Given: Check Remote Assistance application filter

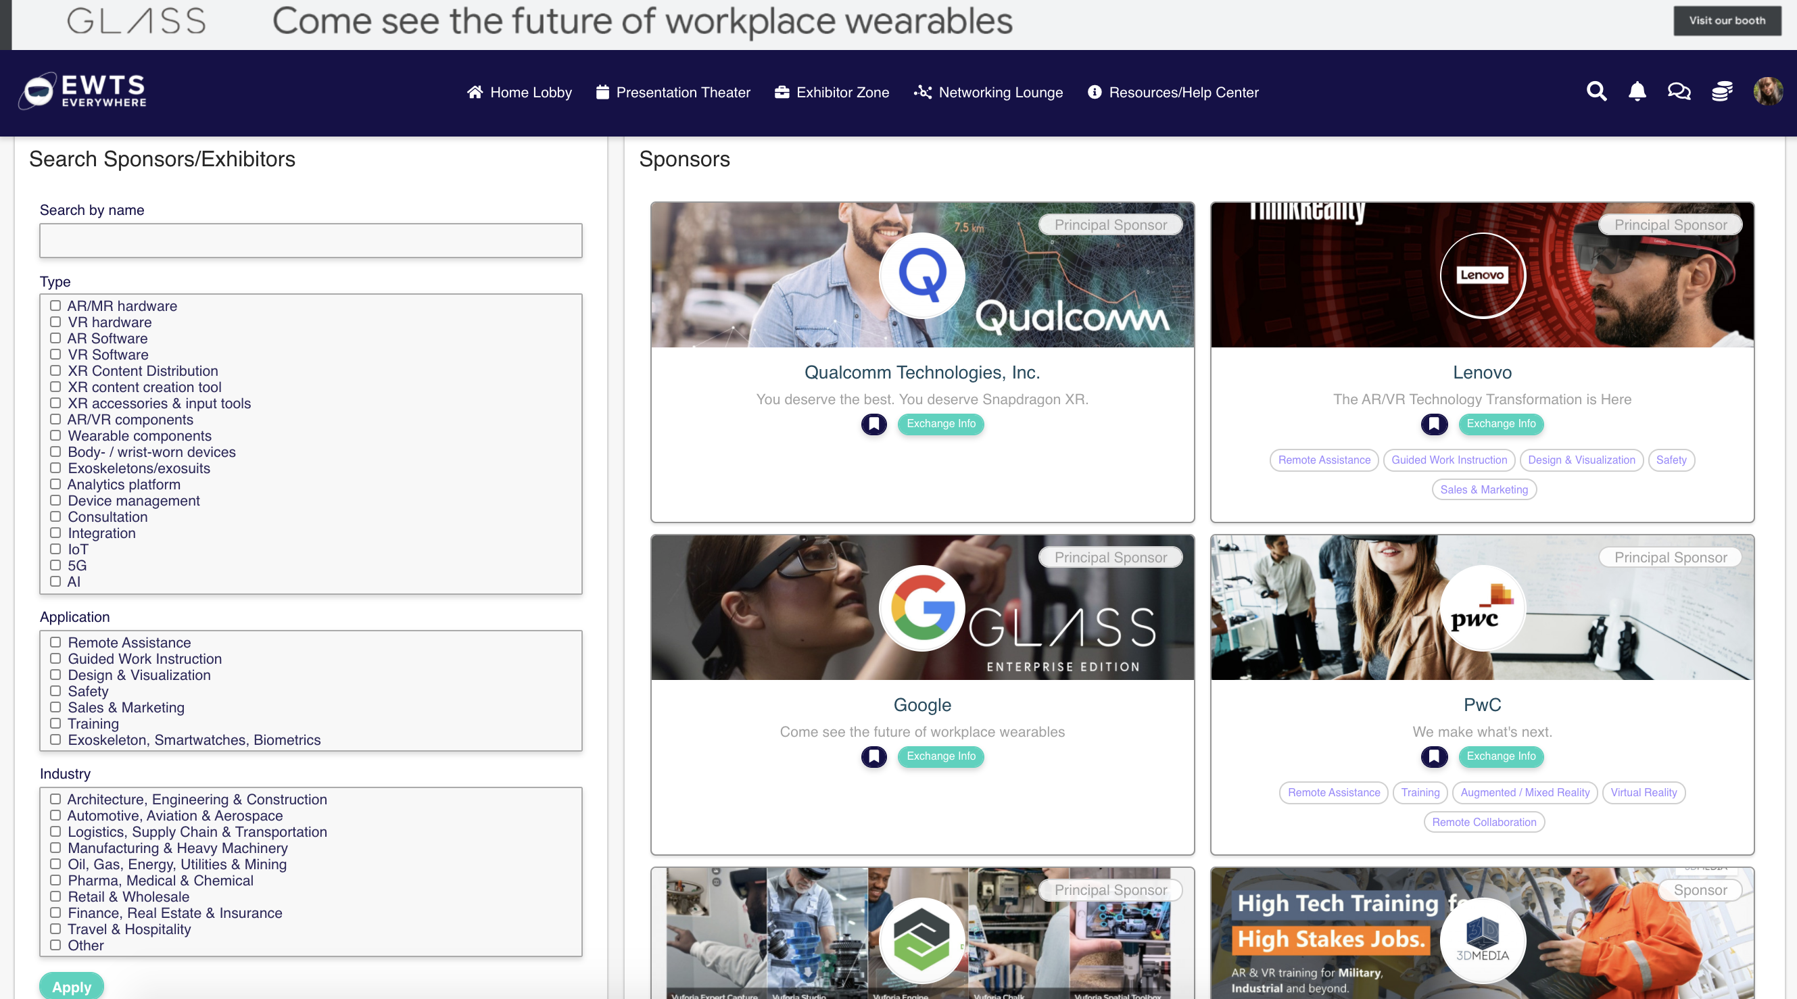Looking at the screenshot, I should pos(56,642).
